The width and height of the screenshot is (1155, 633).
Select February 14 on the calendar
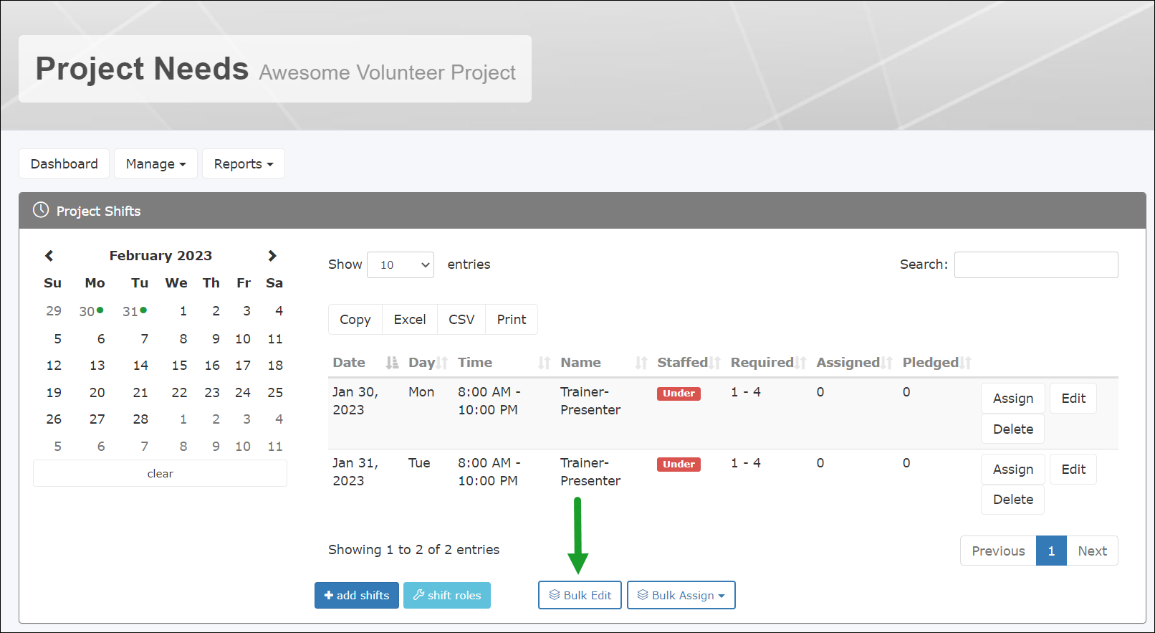click(140, 366)
